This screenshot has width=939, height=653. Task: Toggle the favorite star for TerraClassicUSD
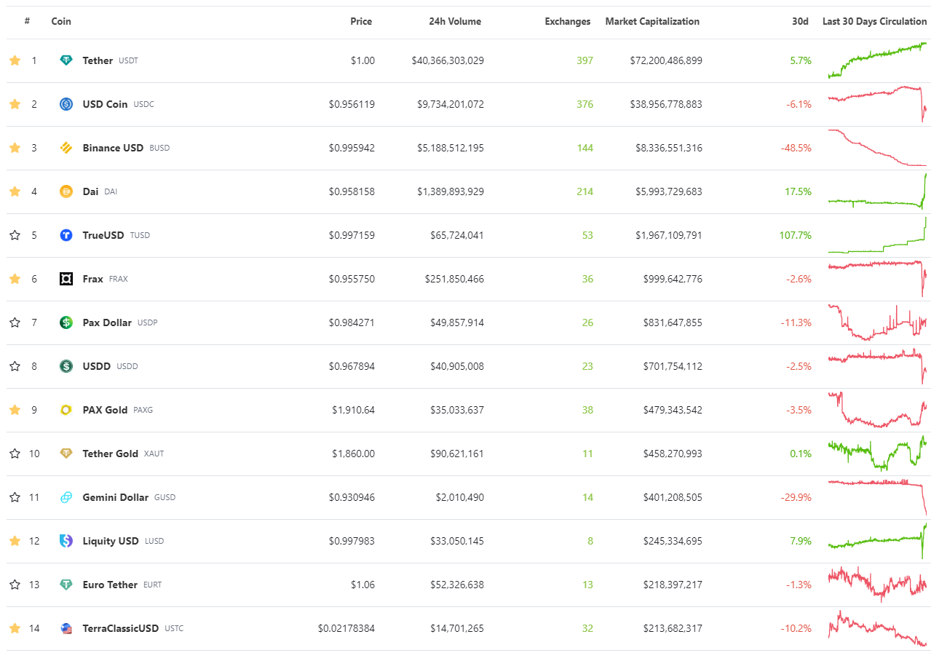tap(15, 628)
